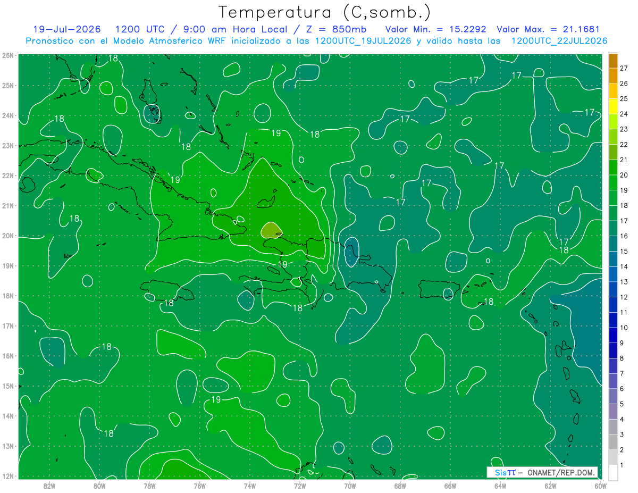Screen dimensions: 638x493
Task: Click the legend value '27'
Action: click(x=624, y=68)
